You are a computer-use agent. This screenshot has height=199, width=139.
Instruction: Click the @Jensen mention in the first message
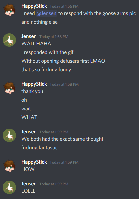[46, 13]
